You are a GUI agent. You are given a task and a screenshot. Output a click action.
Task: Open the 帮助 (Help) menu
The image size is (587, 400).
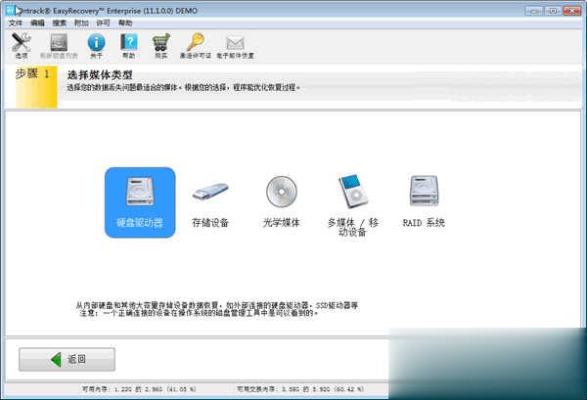125,23
